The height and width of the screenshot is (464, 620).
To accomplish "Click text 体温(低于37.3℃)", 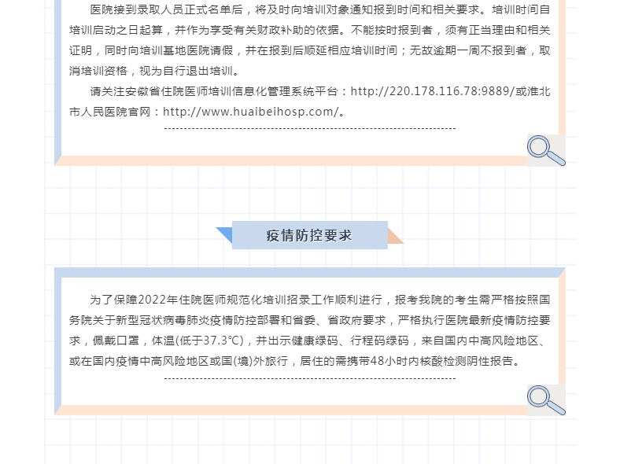I will 197,341.
